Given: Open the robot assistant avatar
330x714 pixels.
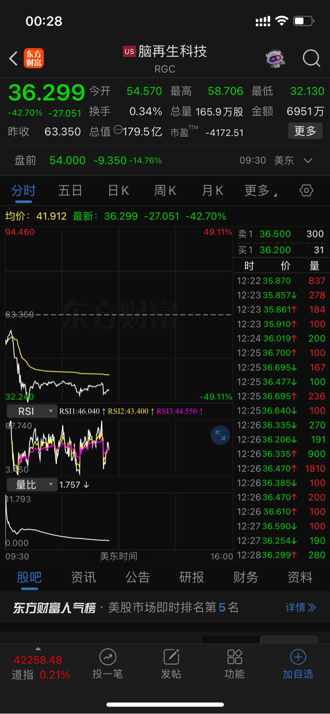Looking at the screenshot, I should coord(275,58).
